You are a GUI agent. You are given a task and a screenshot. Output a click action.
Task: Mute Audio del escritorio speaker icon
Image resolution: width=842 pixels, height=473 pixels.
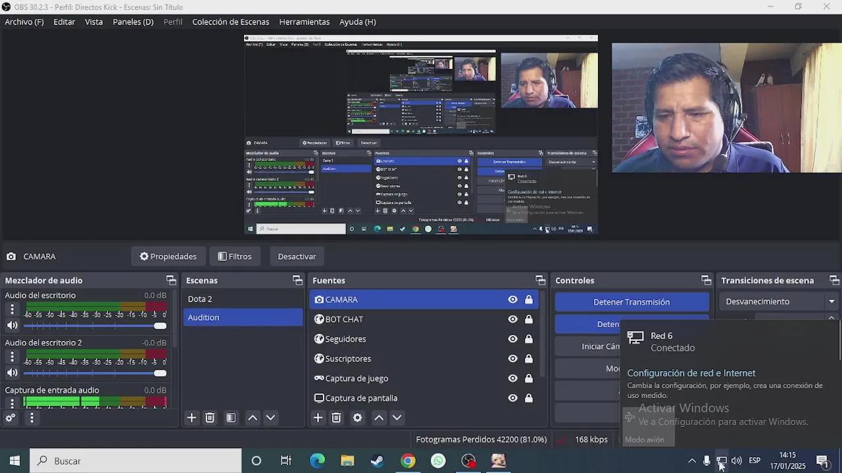tap(12, 326)
